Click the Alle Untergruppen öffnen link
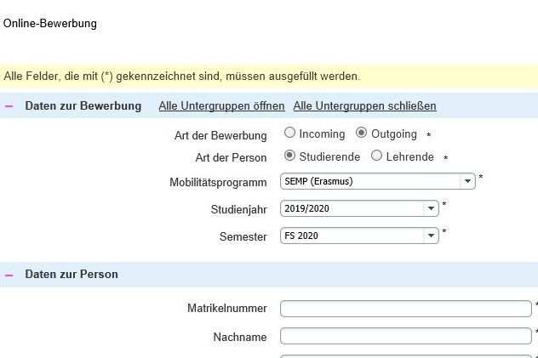Screen dimensions: 538x358 221,106
